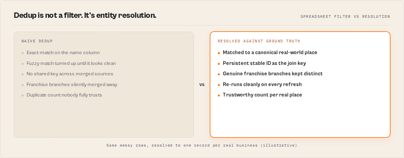The height and width of the screenshot is (158, 404).
Task: Click the grey bullet beside 'Duplicate count nobody fully trusts'
Action: 23,95
